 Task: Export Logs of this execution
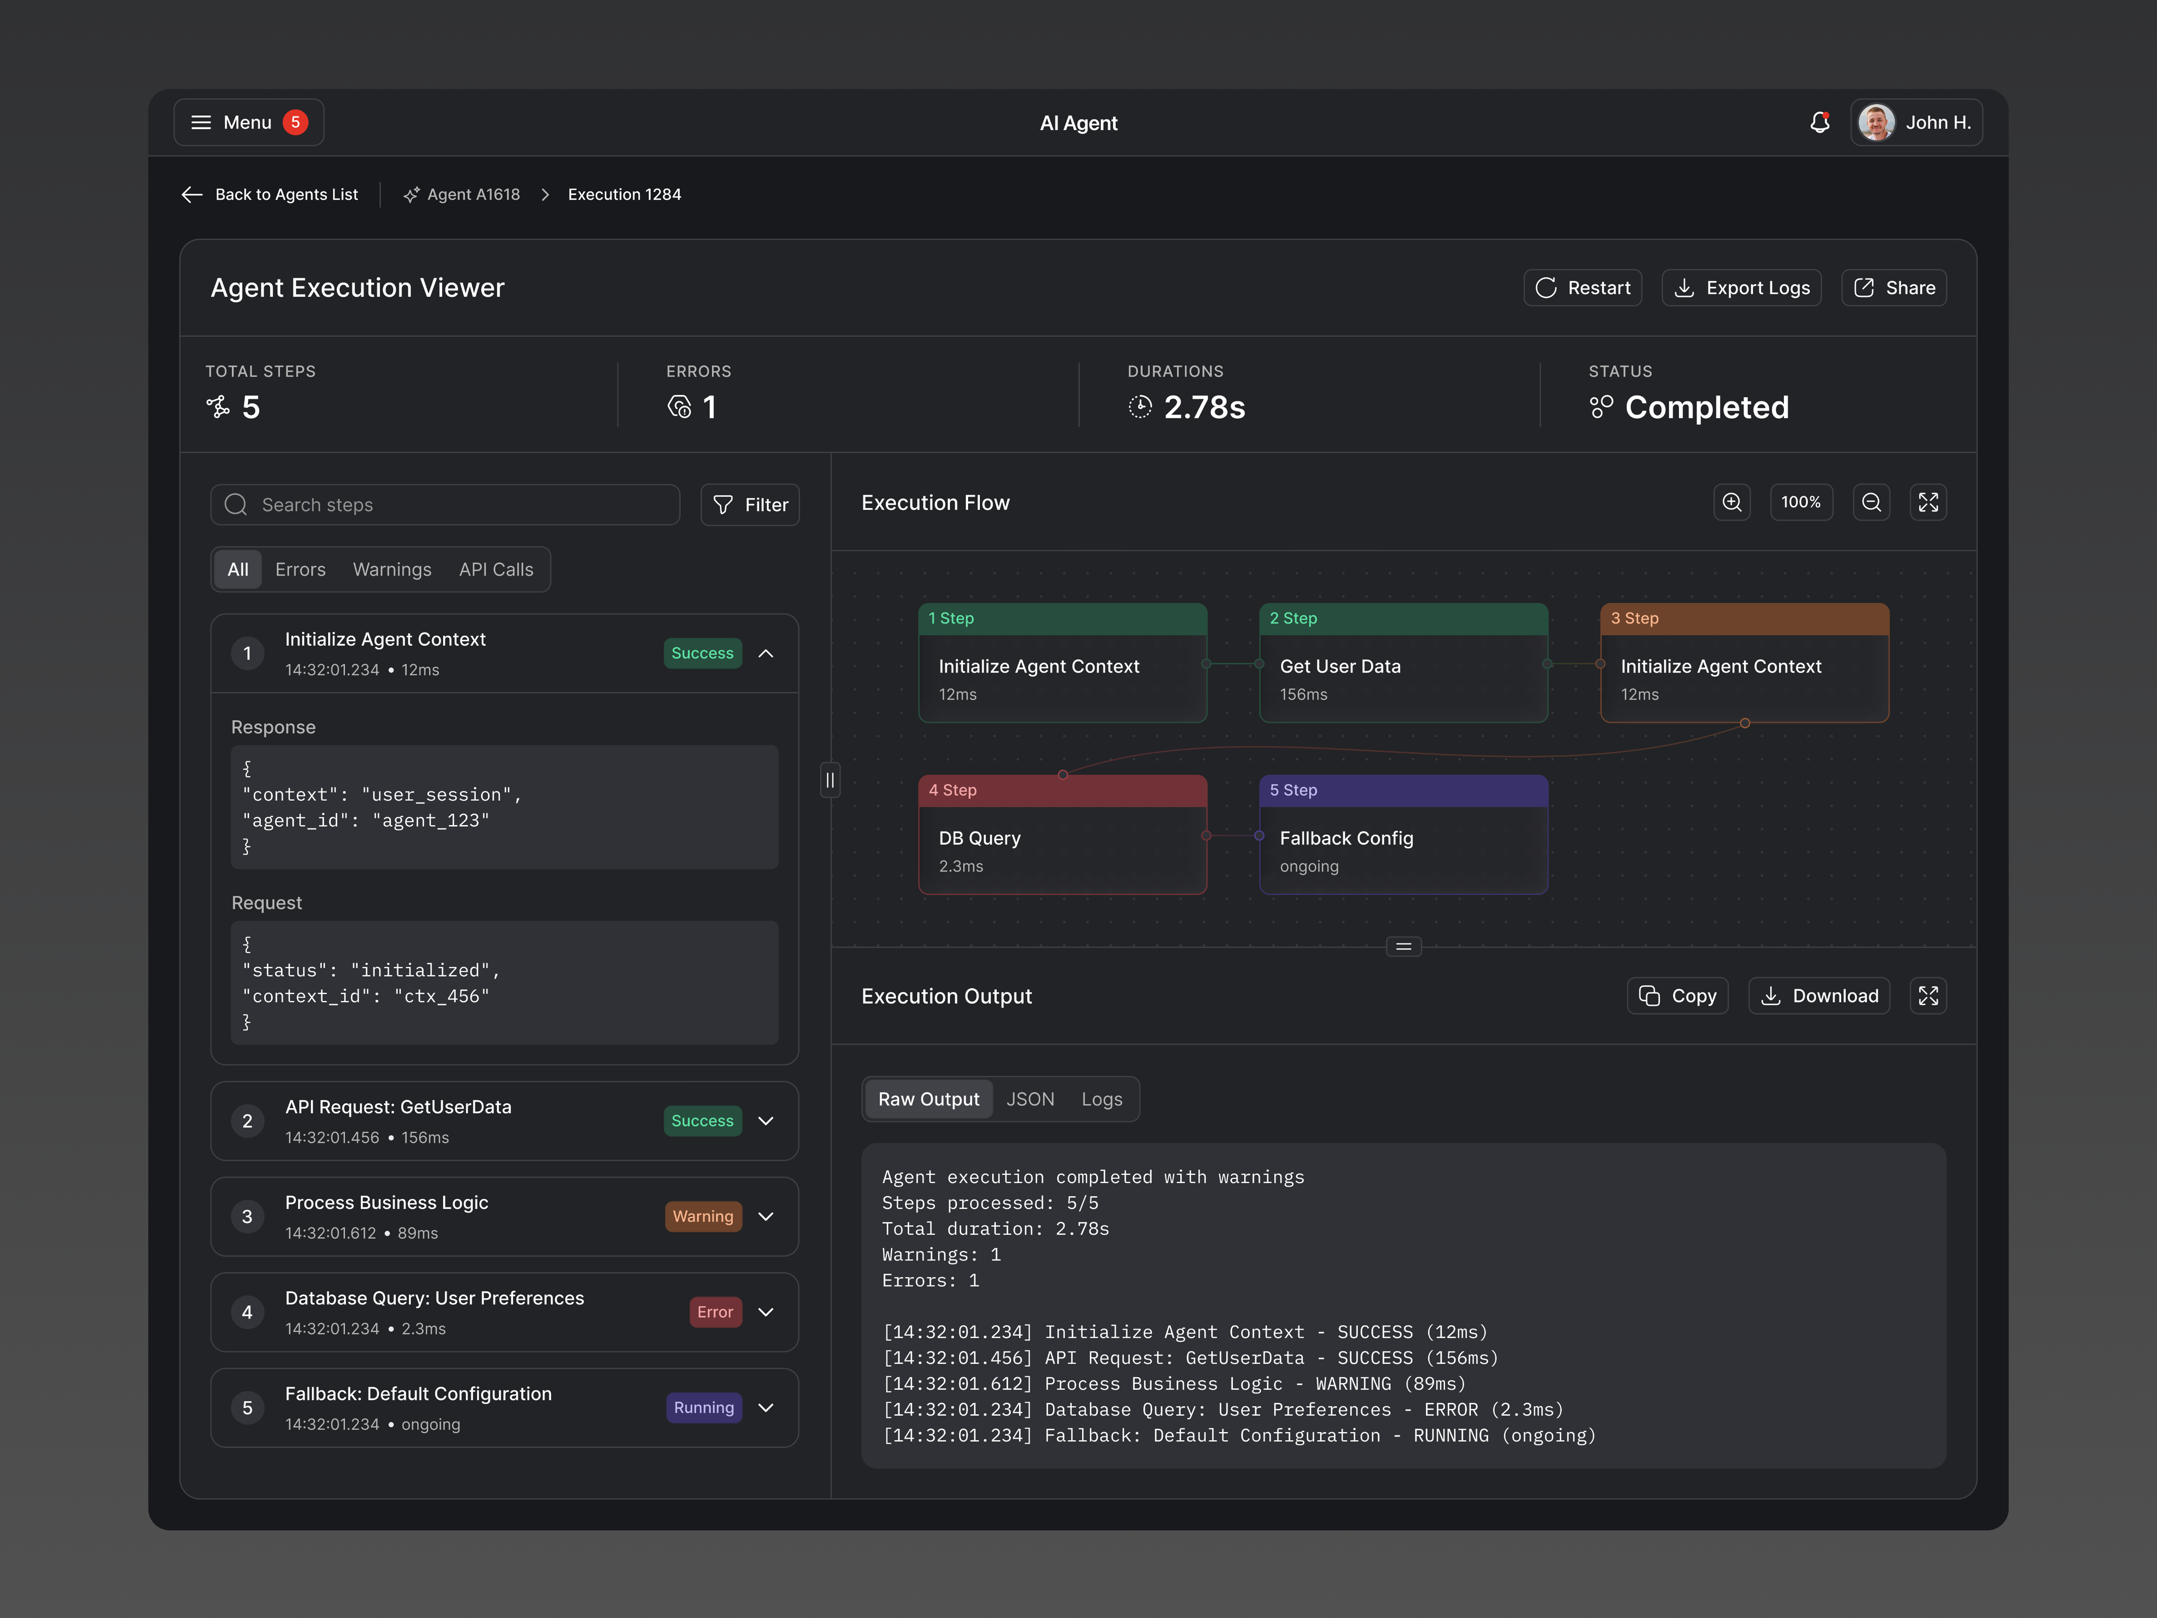click(1741, 288)
